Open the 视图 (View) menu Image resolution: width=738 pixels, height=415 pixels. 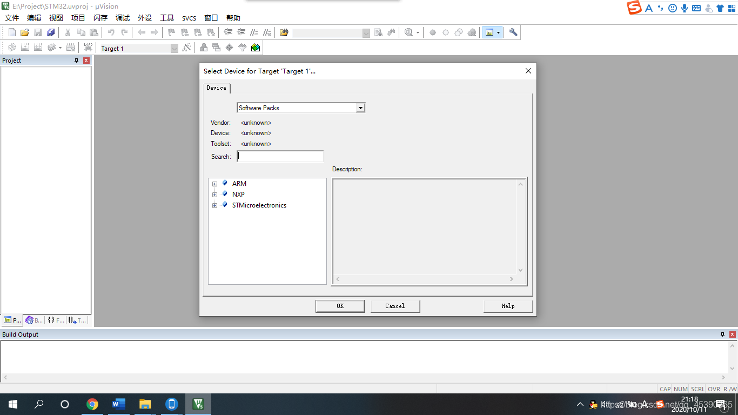click(56, 18)
